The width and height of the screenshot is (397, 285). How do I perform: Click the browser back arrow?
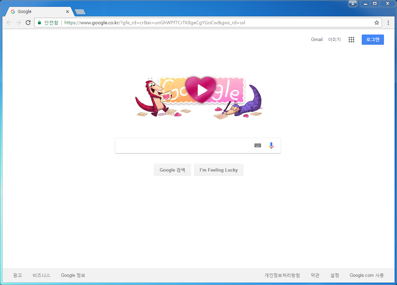pyautogui.click(x=9, y=23)
